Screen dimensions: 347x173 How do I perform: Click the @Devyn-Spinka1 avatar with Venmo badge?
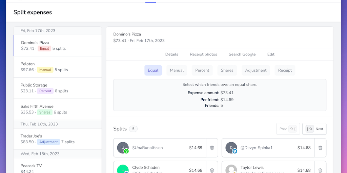(x=231, y=148)
